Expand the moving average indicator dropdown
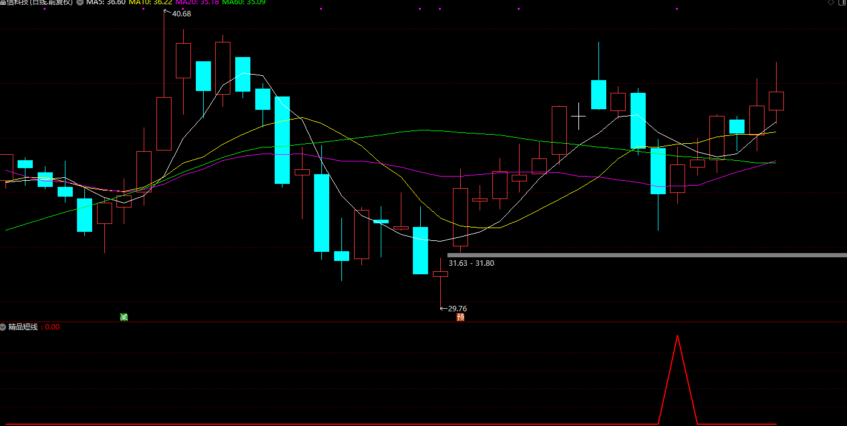 (80, 2)
